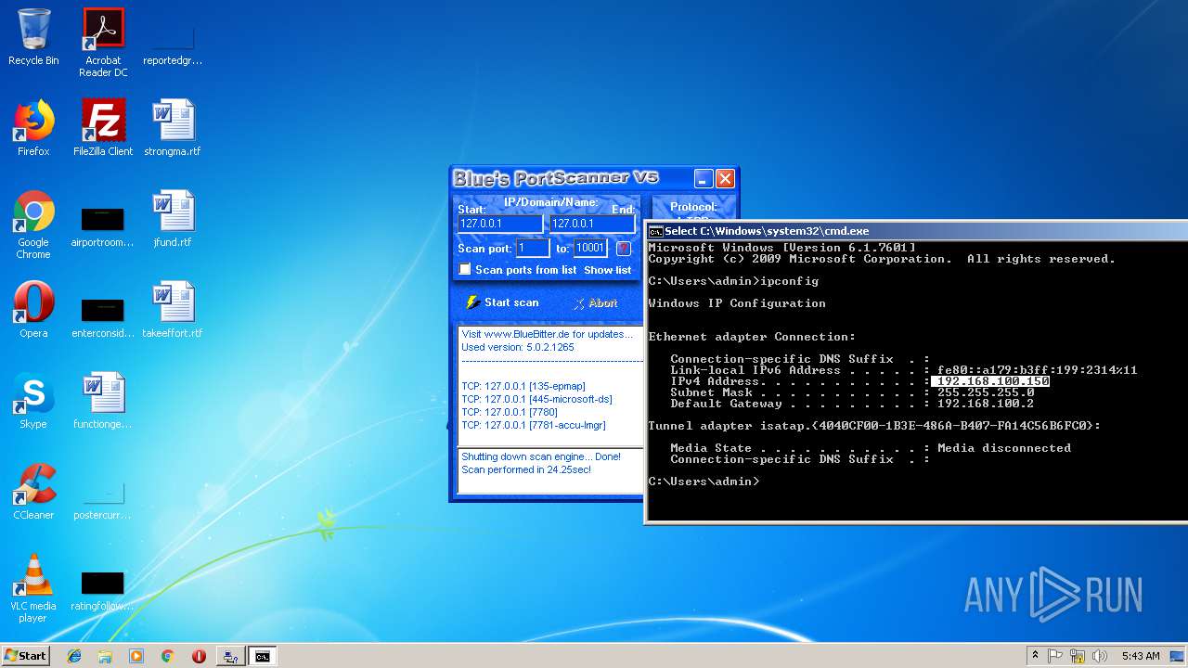
Task: Open the Recycle Bin desktop icon
Action: (33, 37)
